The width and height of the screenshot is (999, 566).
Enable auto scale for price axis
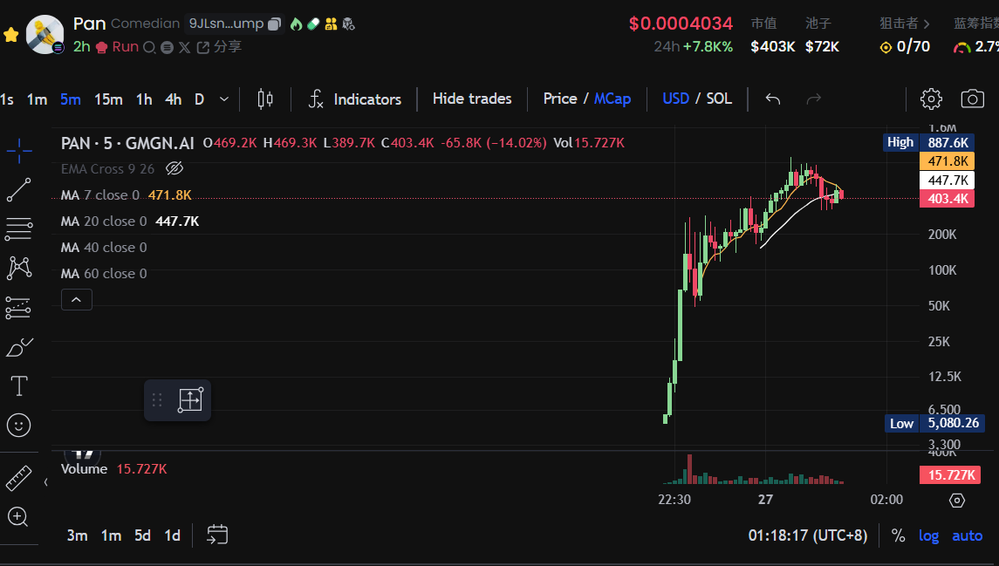click(x=967, y=535)
